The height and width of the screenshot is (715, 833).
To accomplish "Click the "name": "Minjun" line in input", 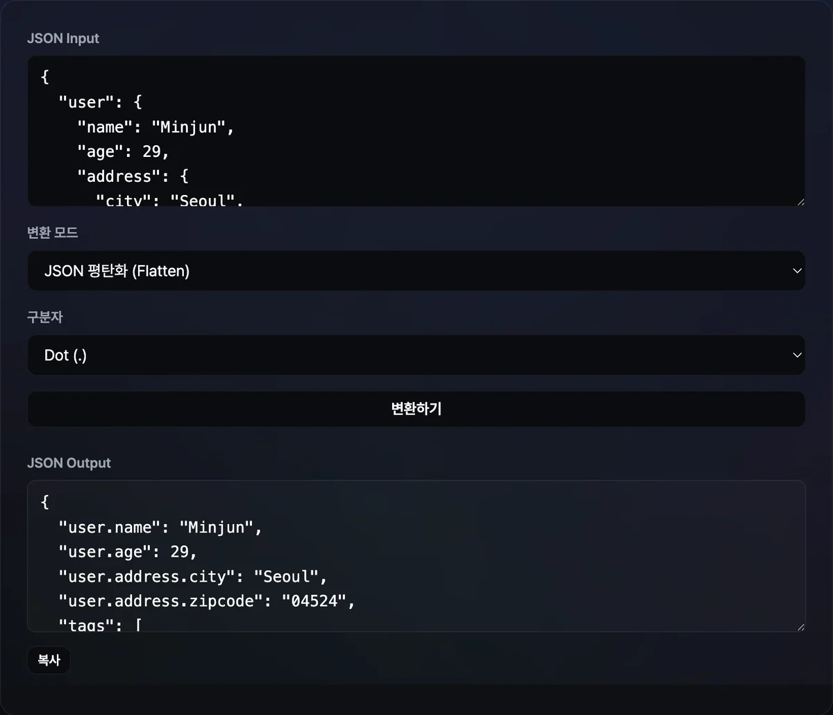I will pyautogui.click(x=155, y=127).
